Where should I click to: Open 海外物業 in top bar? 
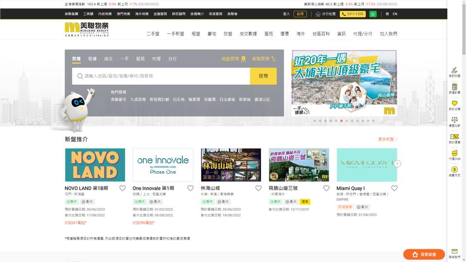(x=142, y=14)
